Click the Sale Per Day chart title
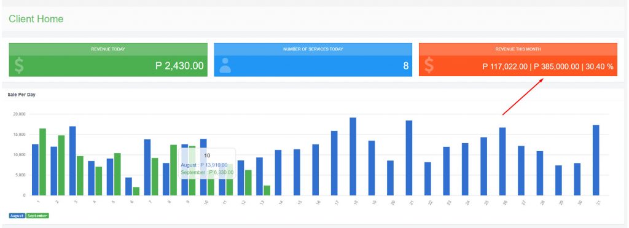The height and width of the screenshot is (228, 629). pyautogui.click(x=21, y=95)
